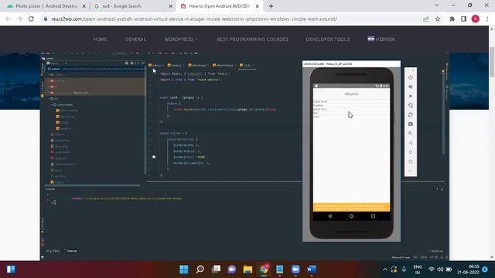Open a new browser tab
This screenshot has height=278, width=495.
click(271, 6)
